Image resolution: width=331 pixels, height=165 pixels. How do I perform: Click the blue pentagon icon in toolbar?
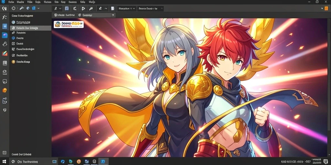point(28,8)
